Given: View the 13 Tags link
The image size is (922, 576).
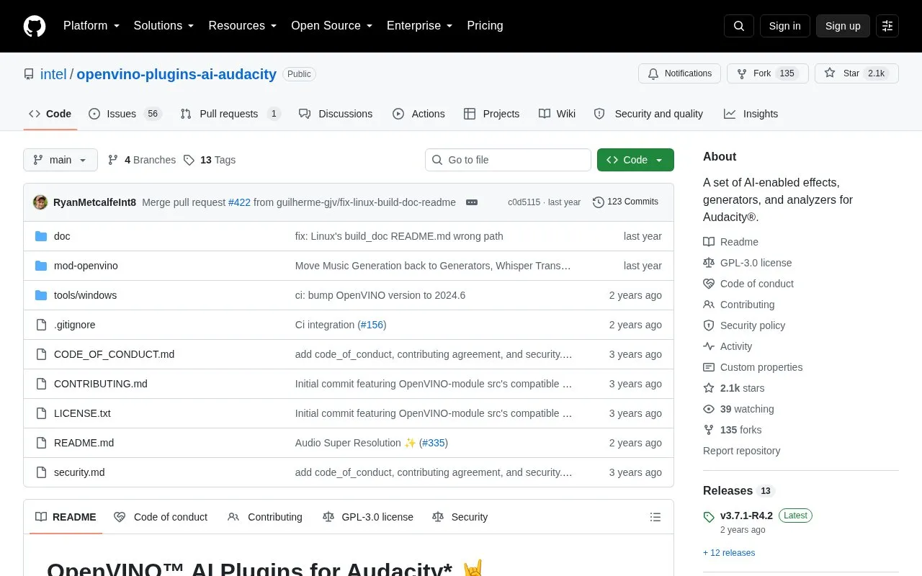Looking at the screenshot, I should click(210, 160).
